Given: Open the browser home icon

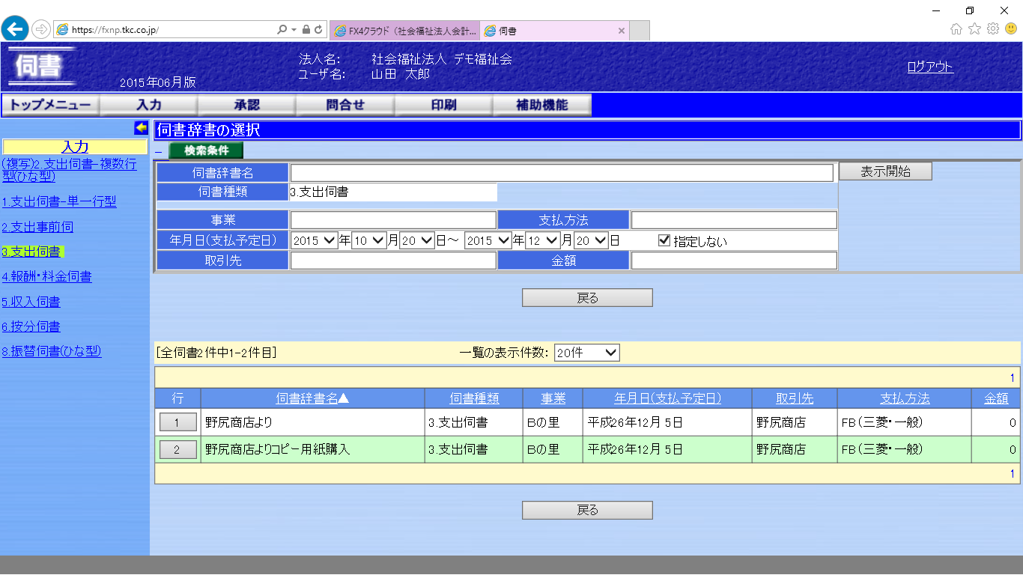Looking at the screenshot, I should 956,29.
